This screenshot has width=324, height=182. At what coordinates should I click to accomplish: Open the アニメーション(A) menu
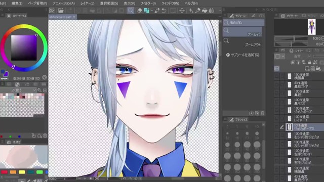[64, 4]
